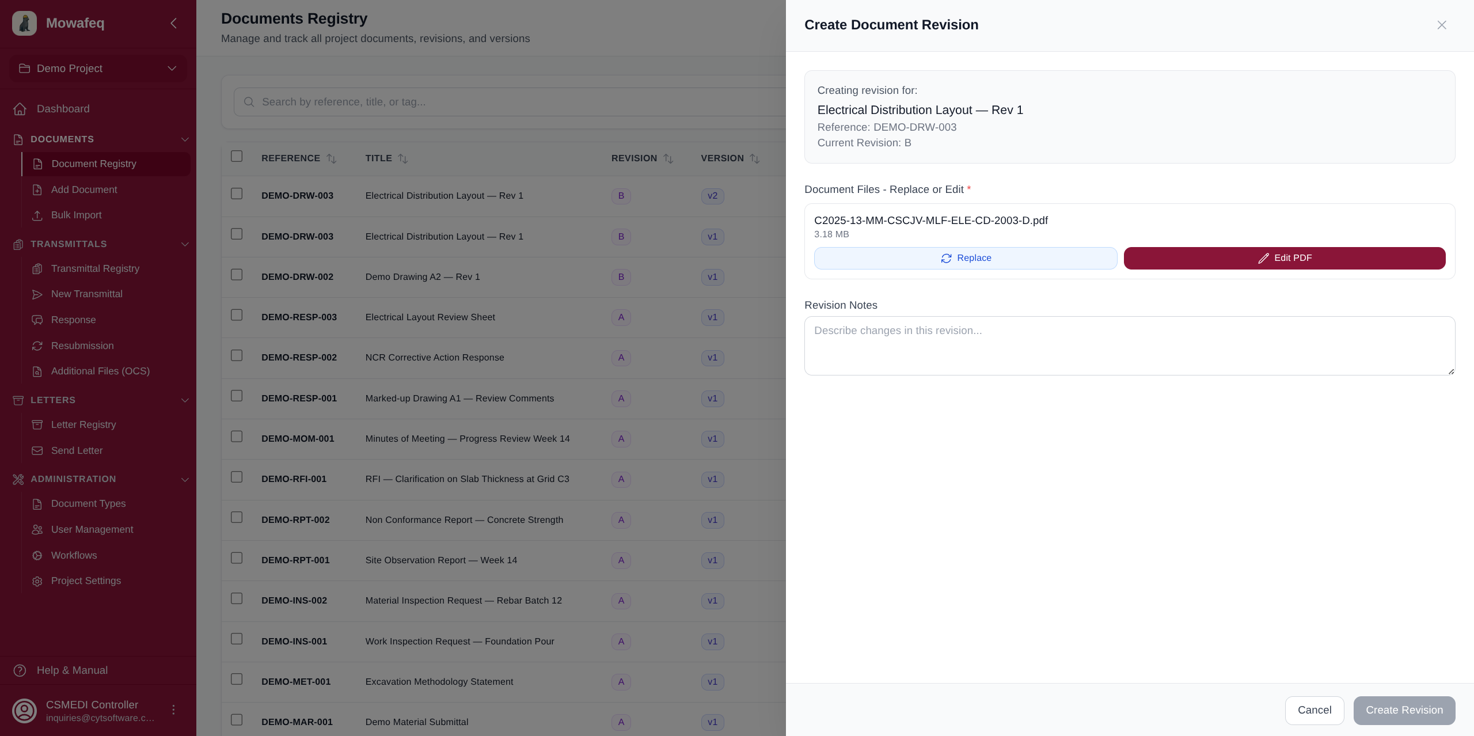Click the Send Letter envelope icon
This screenshot has width=1474, height=736.
point(37,451)
